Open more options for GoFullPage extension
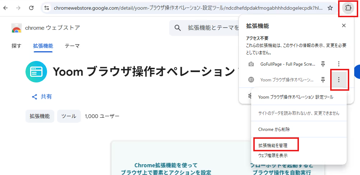The height and width of the screenshot is (175, 360). coord(339,64)
